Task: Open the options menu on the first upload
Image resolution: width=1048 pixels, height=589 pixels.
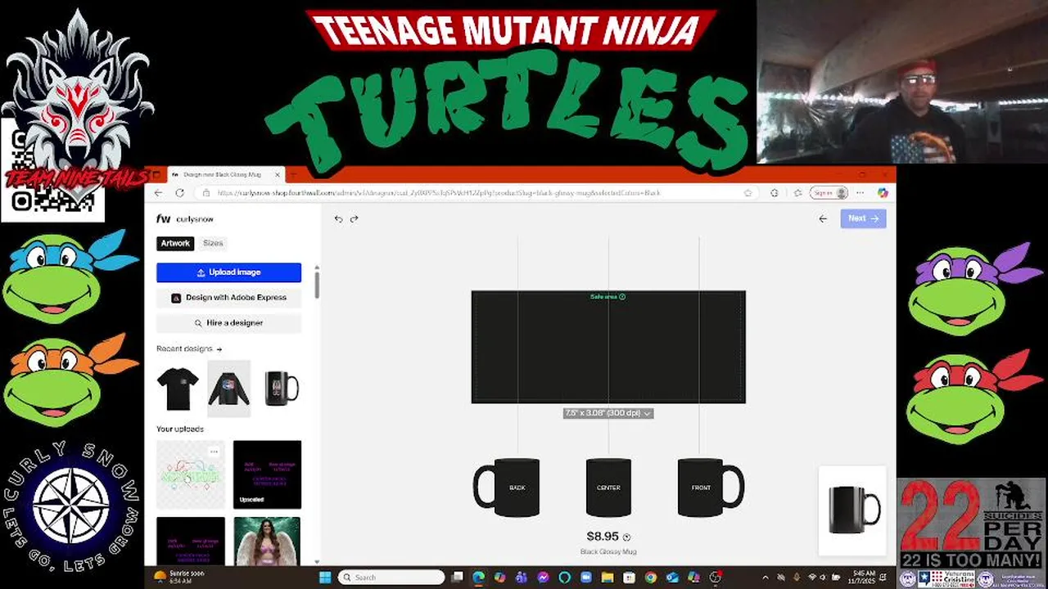Action: coord(214,452)
